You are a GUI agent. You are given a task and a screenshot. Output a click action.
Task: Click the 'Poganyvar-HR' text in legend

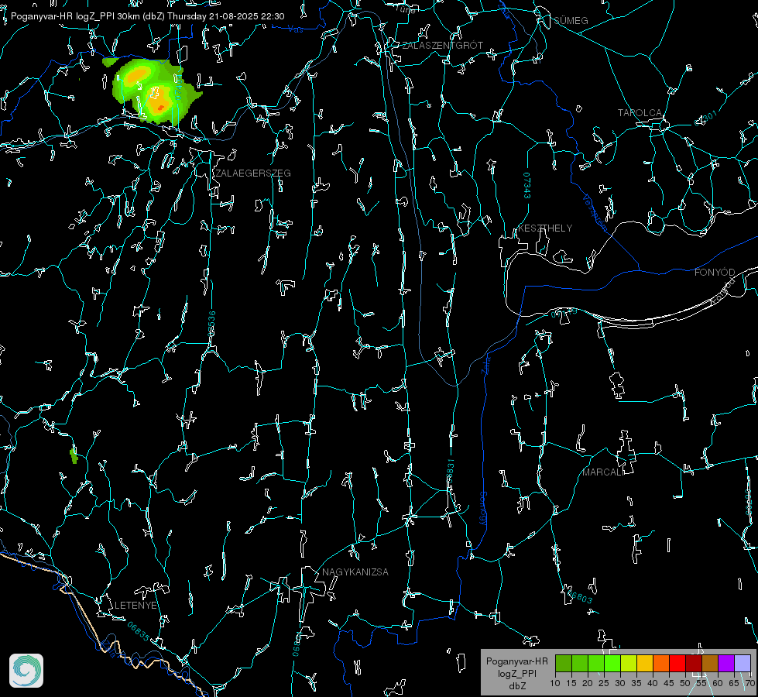[x=516, y=661]
